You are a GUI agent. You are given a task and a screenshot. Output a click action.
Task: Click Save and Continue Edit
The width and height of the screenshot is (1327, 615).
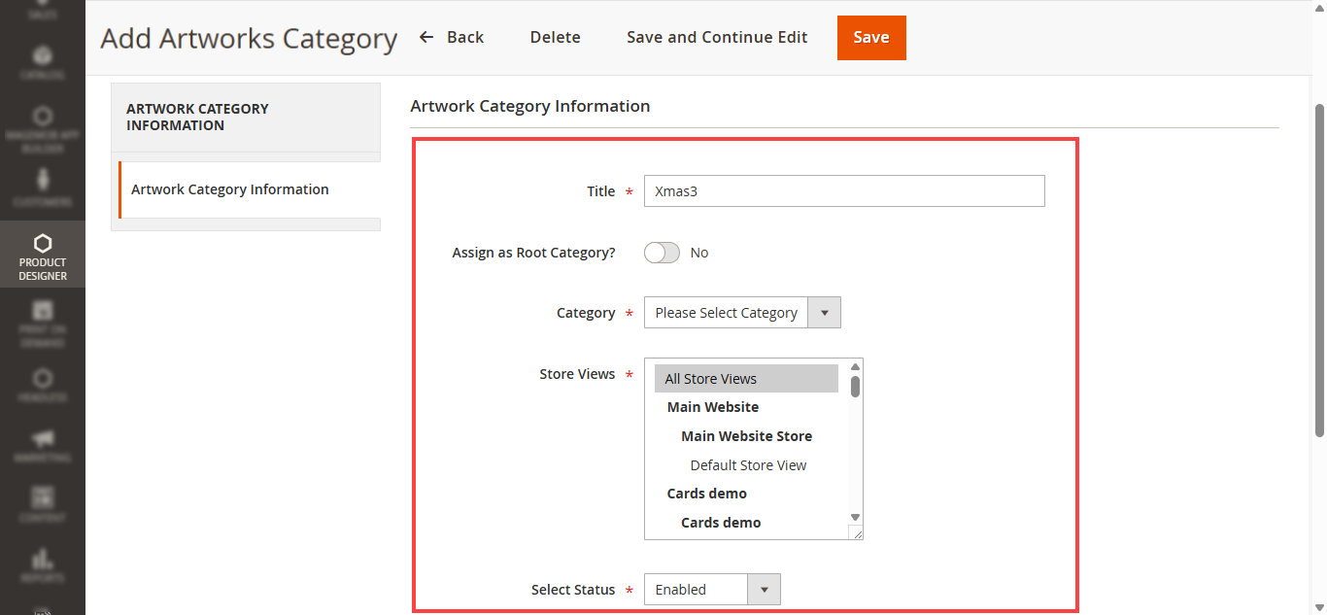[x=717, y=38]
